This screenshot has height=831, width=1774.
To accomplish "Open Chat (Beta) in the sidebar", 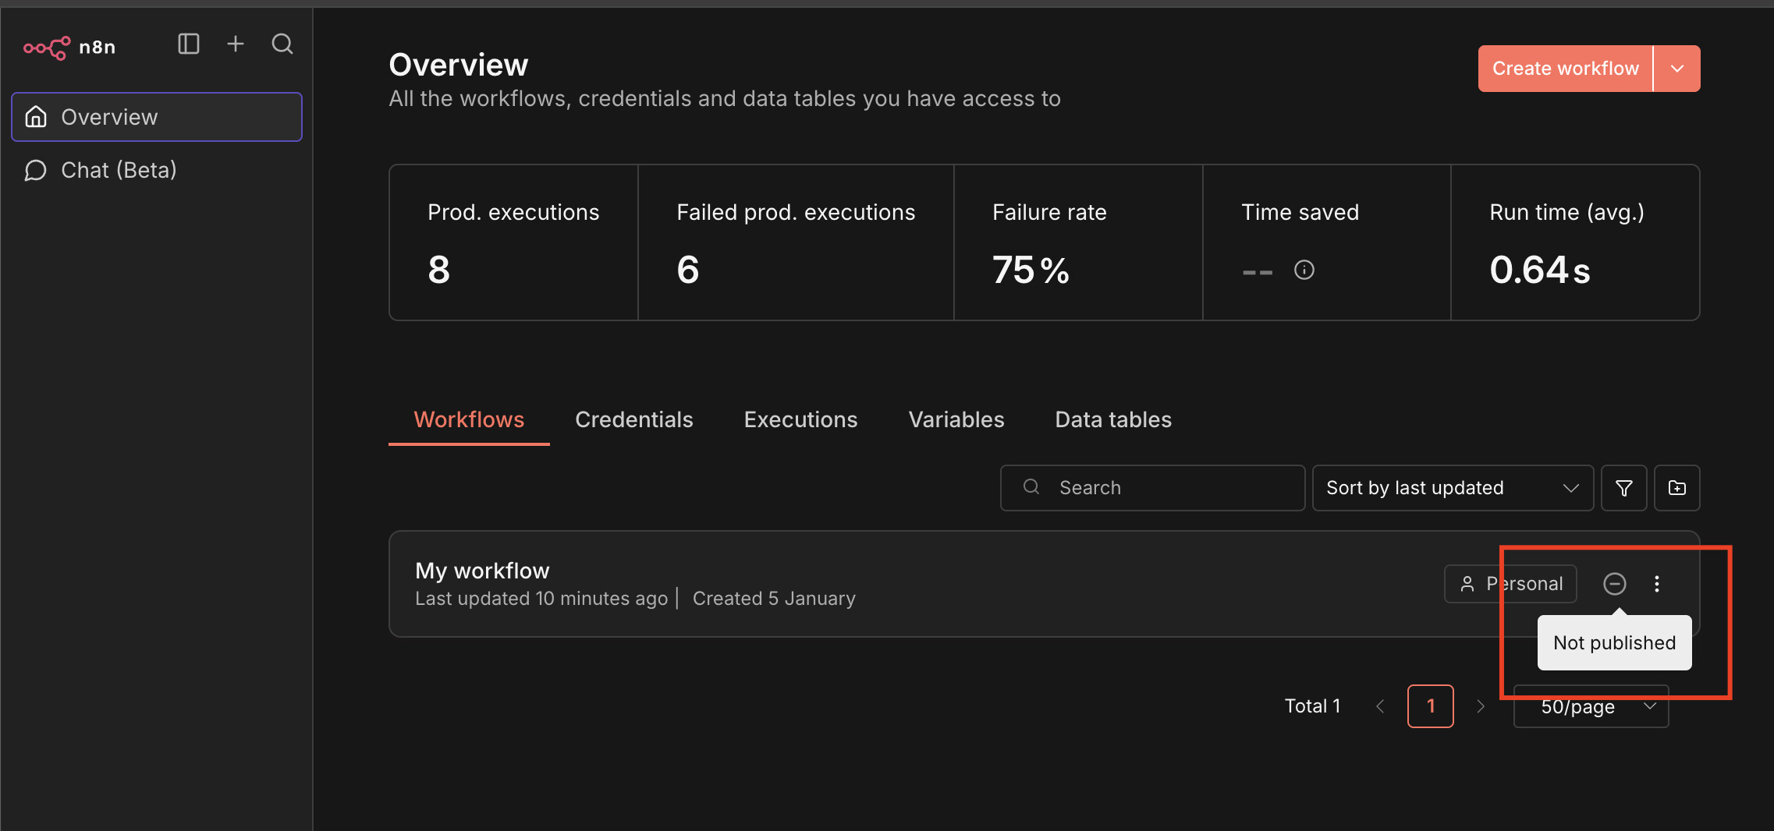I will [119, 170].
